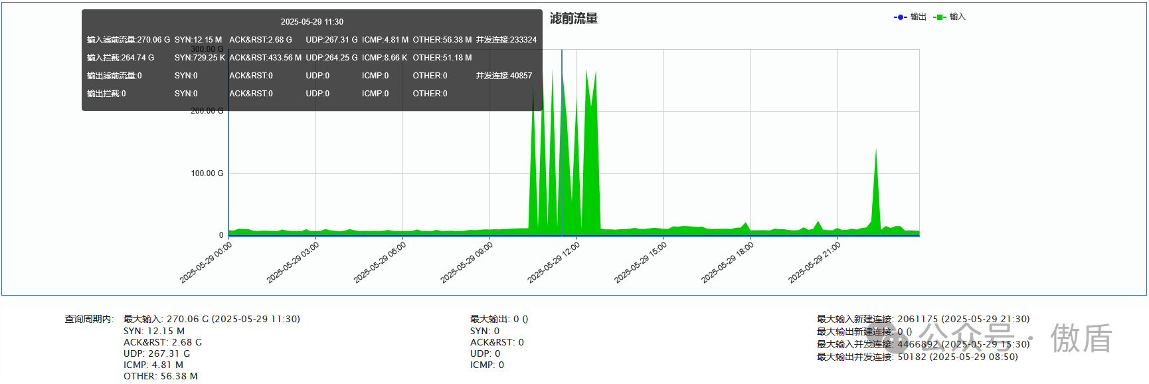
Task: Click the green 输入 legend marker
Action: [x=939, y=17]
